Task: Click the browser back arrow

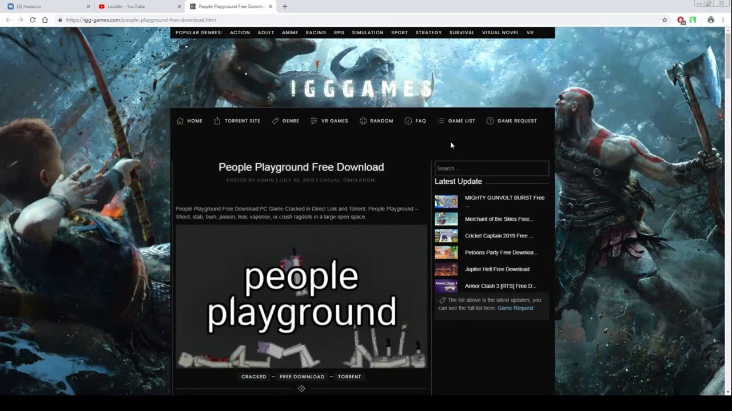Action: [x=8, y=19]
